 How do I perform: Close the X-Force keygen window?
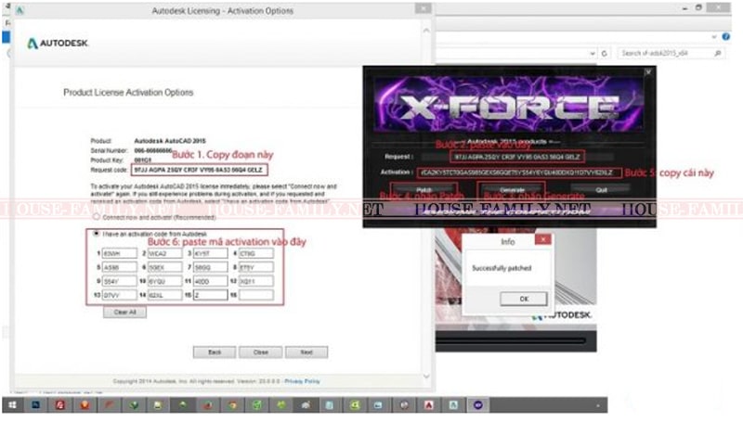tap(648, 72)
